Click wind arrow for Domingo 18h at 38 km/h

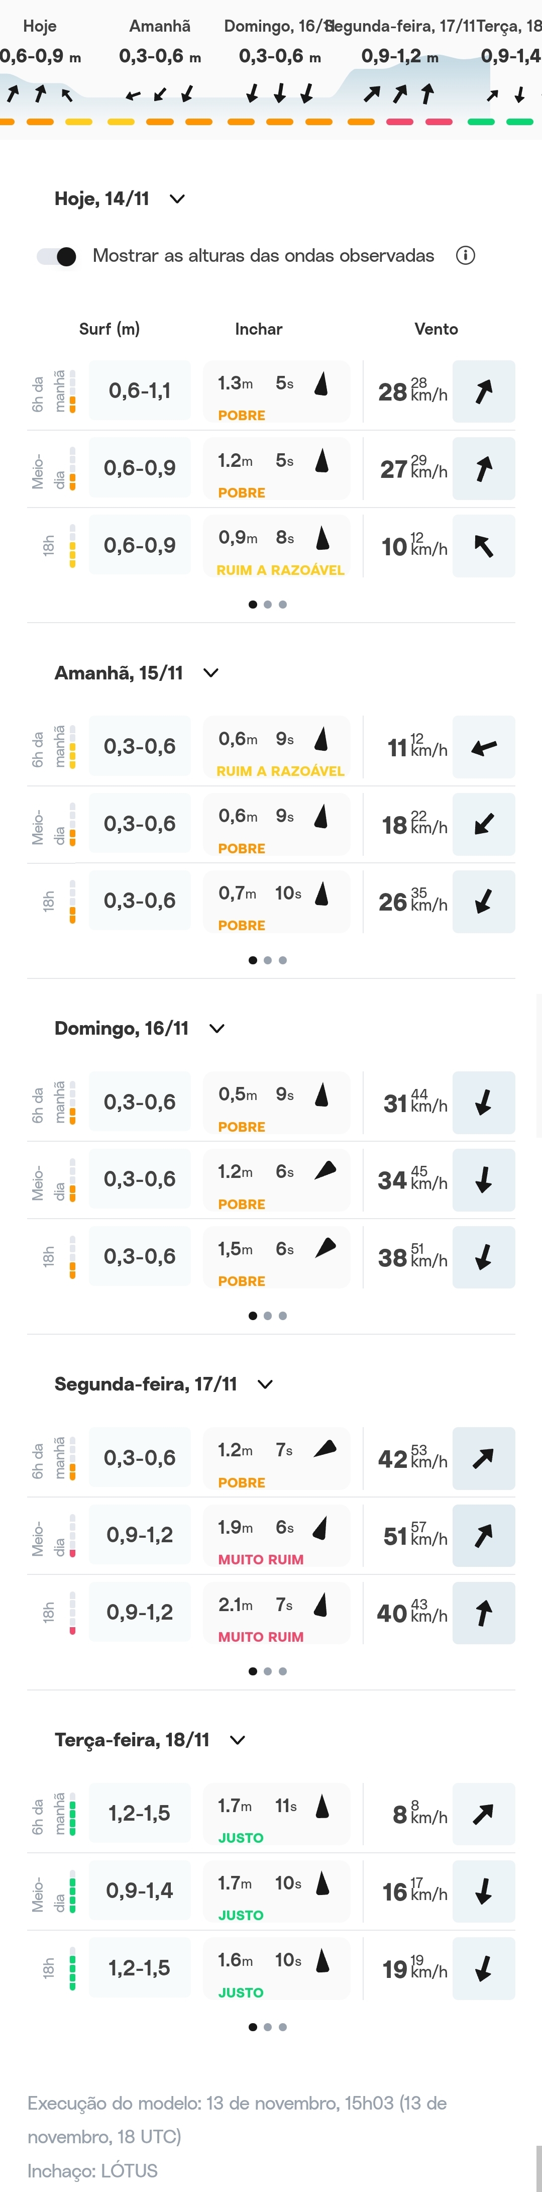(483, 1257)
